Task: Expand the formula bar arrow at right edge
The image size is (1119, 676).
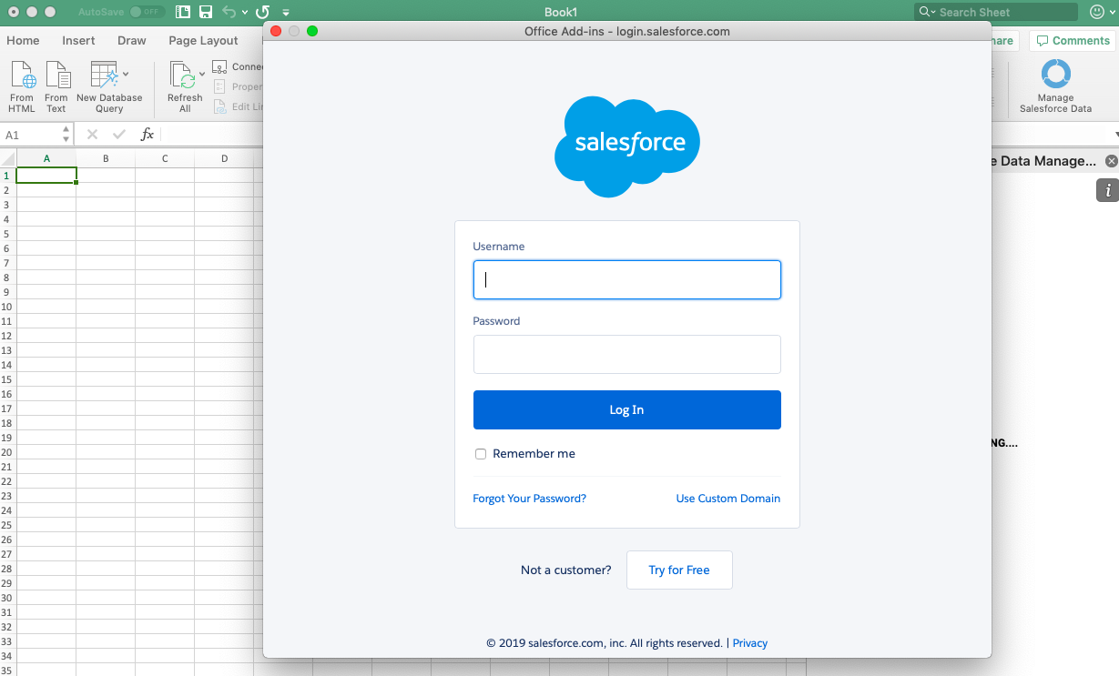Action: 1115,135
